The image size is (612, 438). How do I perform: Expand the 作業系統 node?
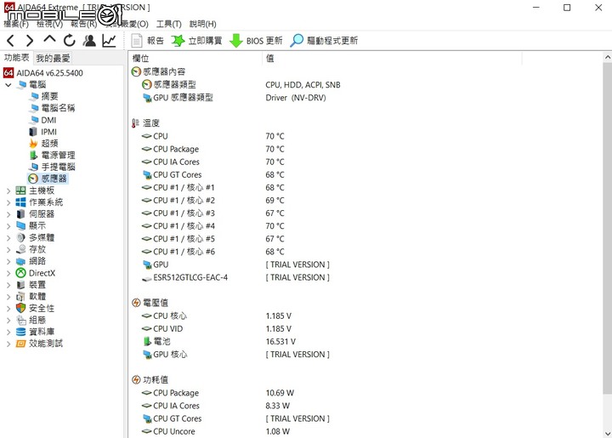[x=8, y=202]
